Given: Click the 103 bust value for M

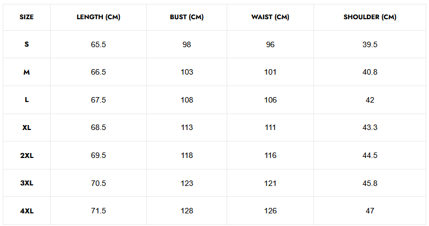Looking at the screenshot, I should coord(187,72).
